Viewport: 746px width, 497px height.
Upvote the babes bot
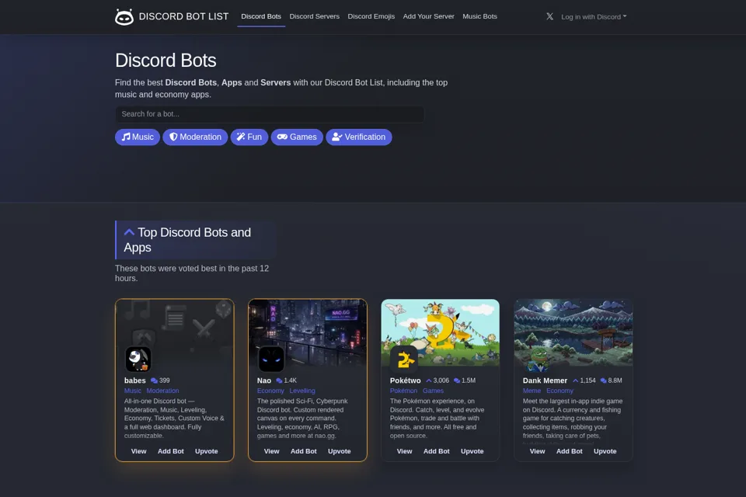click(207, 451)
